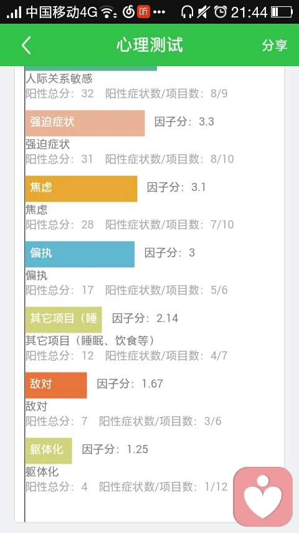Viewport: 299px width, 533px height.
Task: Tap the 心理测试 page title
Action: 149,45
